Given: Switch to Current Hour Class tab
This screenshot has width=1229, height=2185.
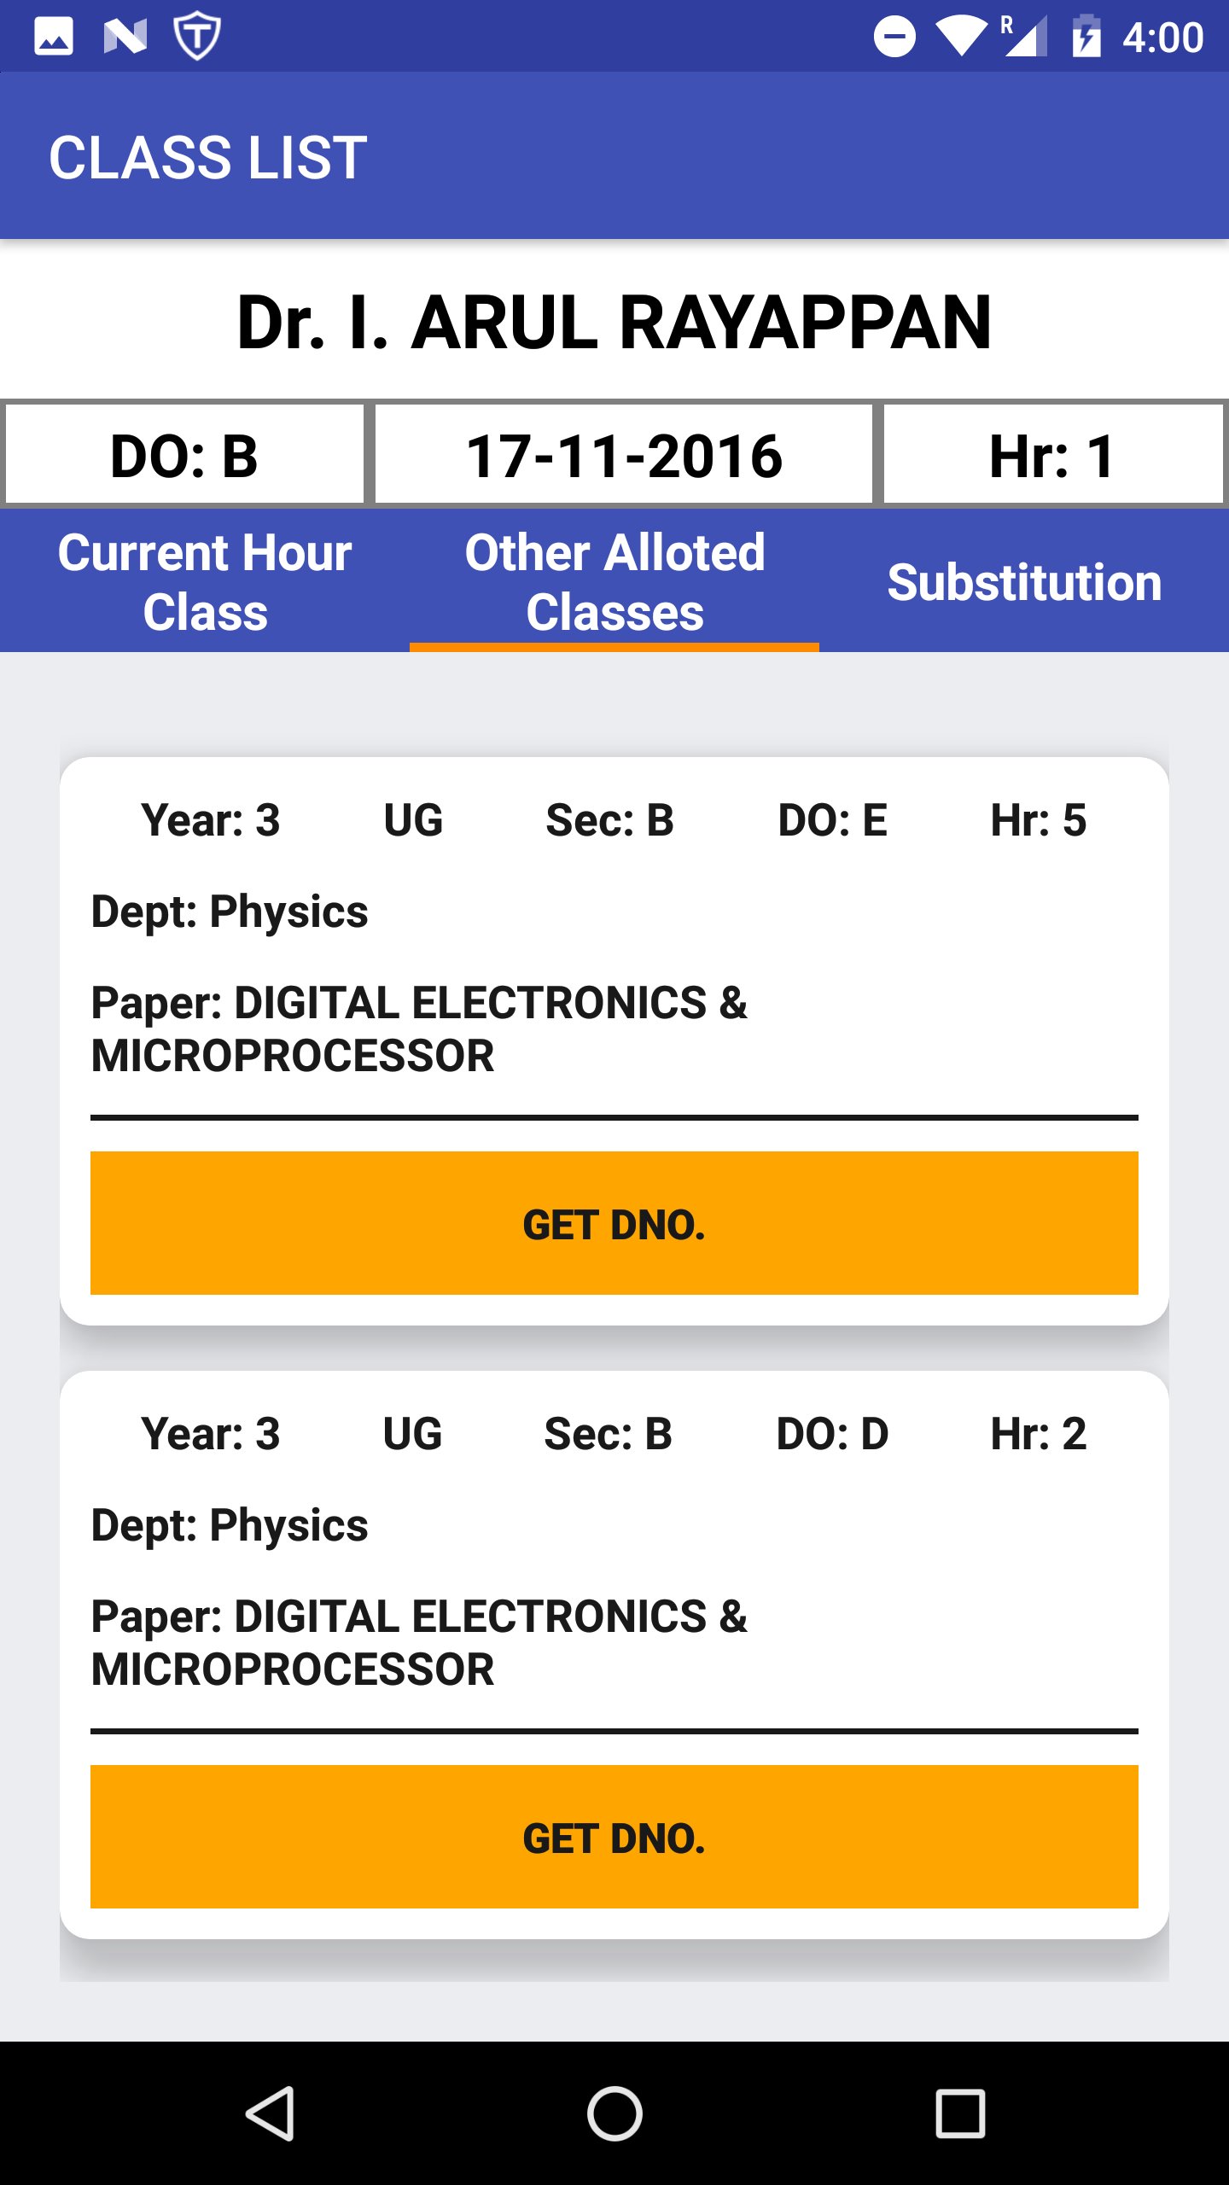Looking at the screenshot, I should tap(205, 581).
